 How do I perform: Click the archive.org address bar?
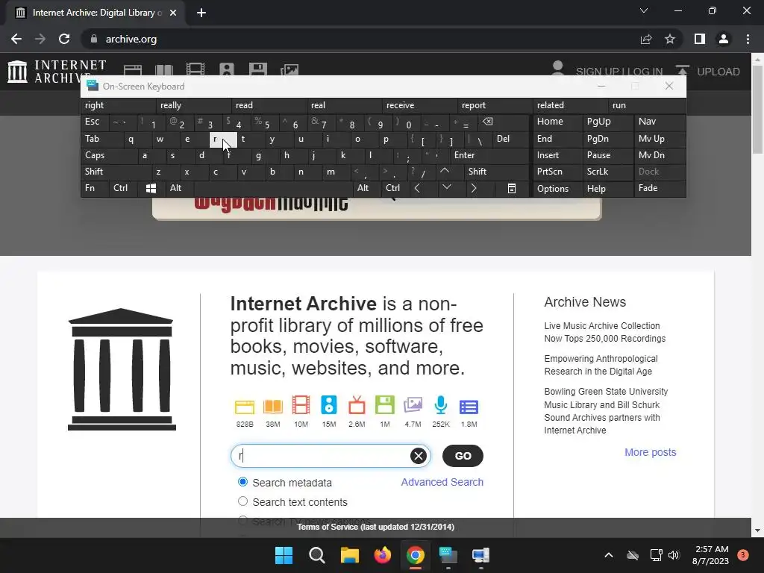362,39
